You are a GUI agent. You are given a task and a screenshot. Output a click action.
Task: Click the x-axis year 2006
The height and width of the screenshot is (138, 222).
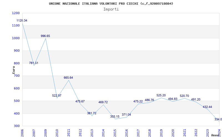click(22, 133)
